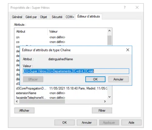Open the Filtrer button menu
152x130 pixels.
(102, 110)
